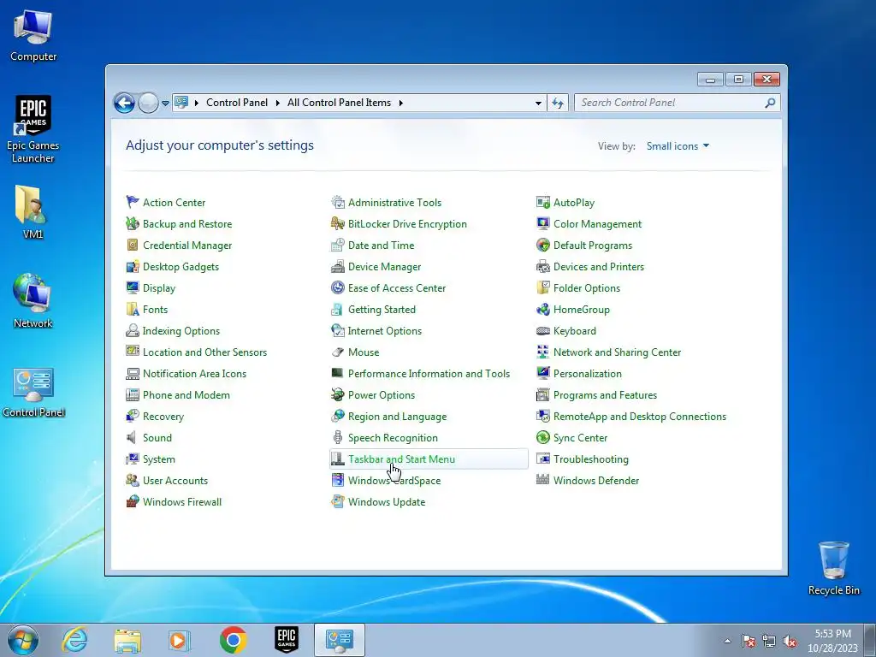The width and height of the screenshot is (876, 657).
Task: Open the Action Center flag icon
Action: click(x=133, y=202)
